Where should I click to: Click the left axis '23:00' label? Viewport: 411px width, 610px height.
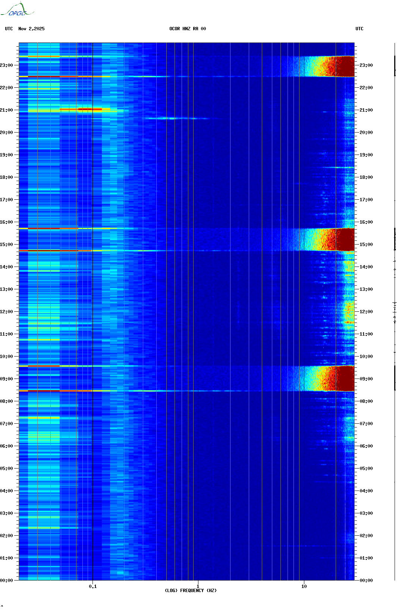[x=6, y=65]
